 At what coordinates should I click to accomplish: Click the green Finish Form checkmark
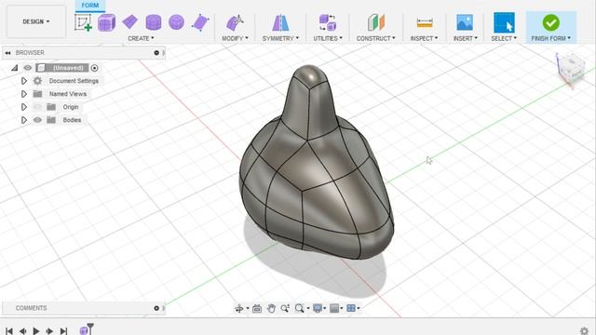pyautogui.click(x=550, y=22)
